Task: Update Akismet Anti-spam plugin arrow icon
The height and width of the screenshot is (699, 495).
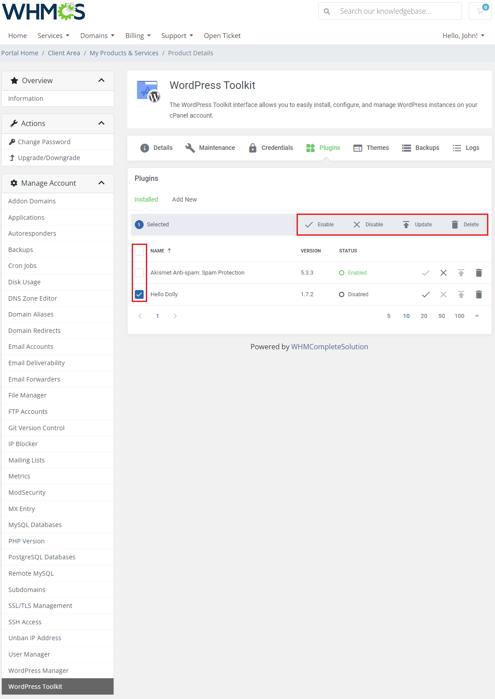Action: pyautogui.click(x=461, y=273)
